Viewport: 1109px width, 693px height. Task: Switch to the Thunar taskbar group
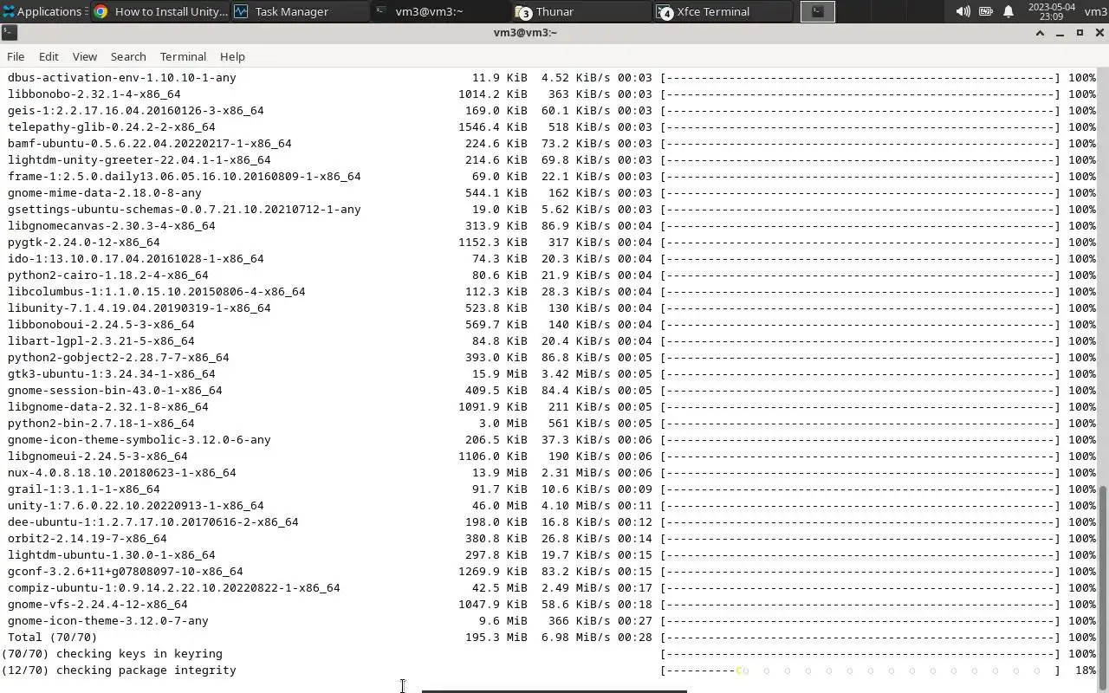580,11
